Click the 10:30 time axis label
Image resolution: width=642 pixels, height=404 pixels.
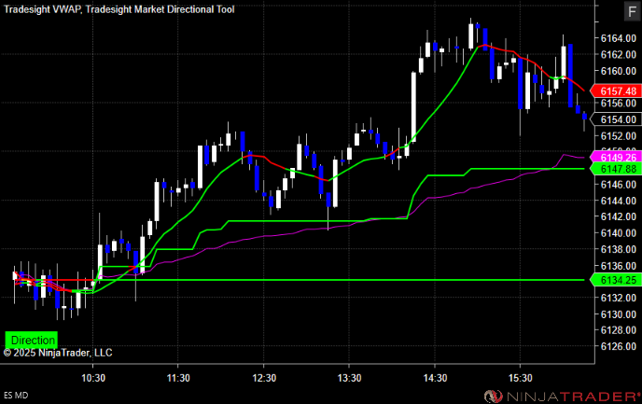(x=93, y=378)
